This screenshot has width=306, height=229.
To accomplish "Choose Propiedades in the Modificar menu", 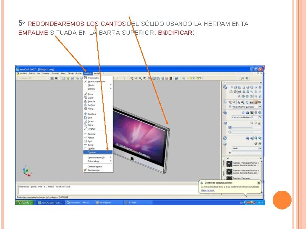I will pos(98,78).
